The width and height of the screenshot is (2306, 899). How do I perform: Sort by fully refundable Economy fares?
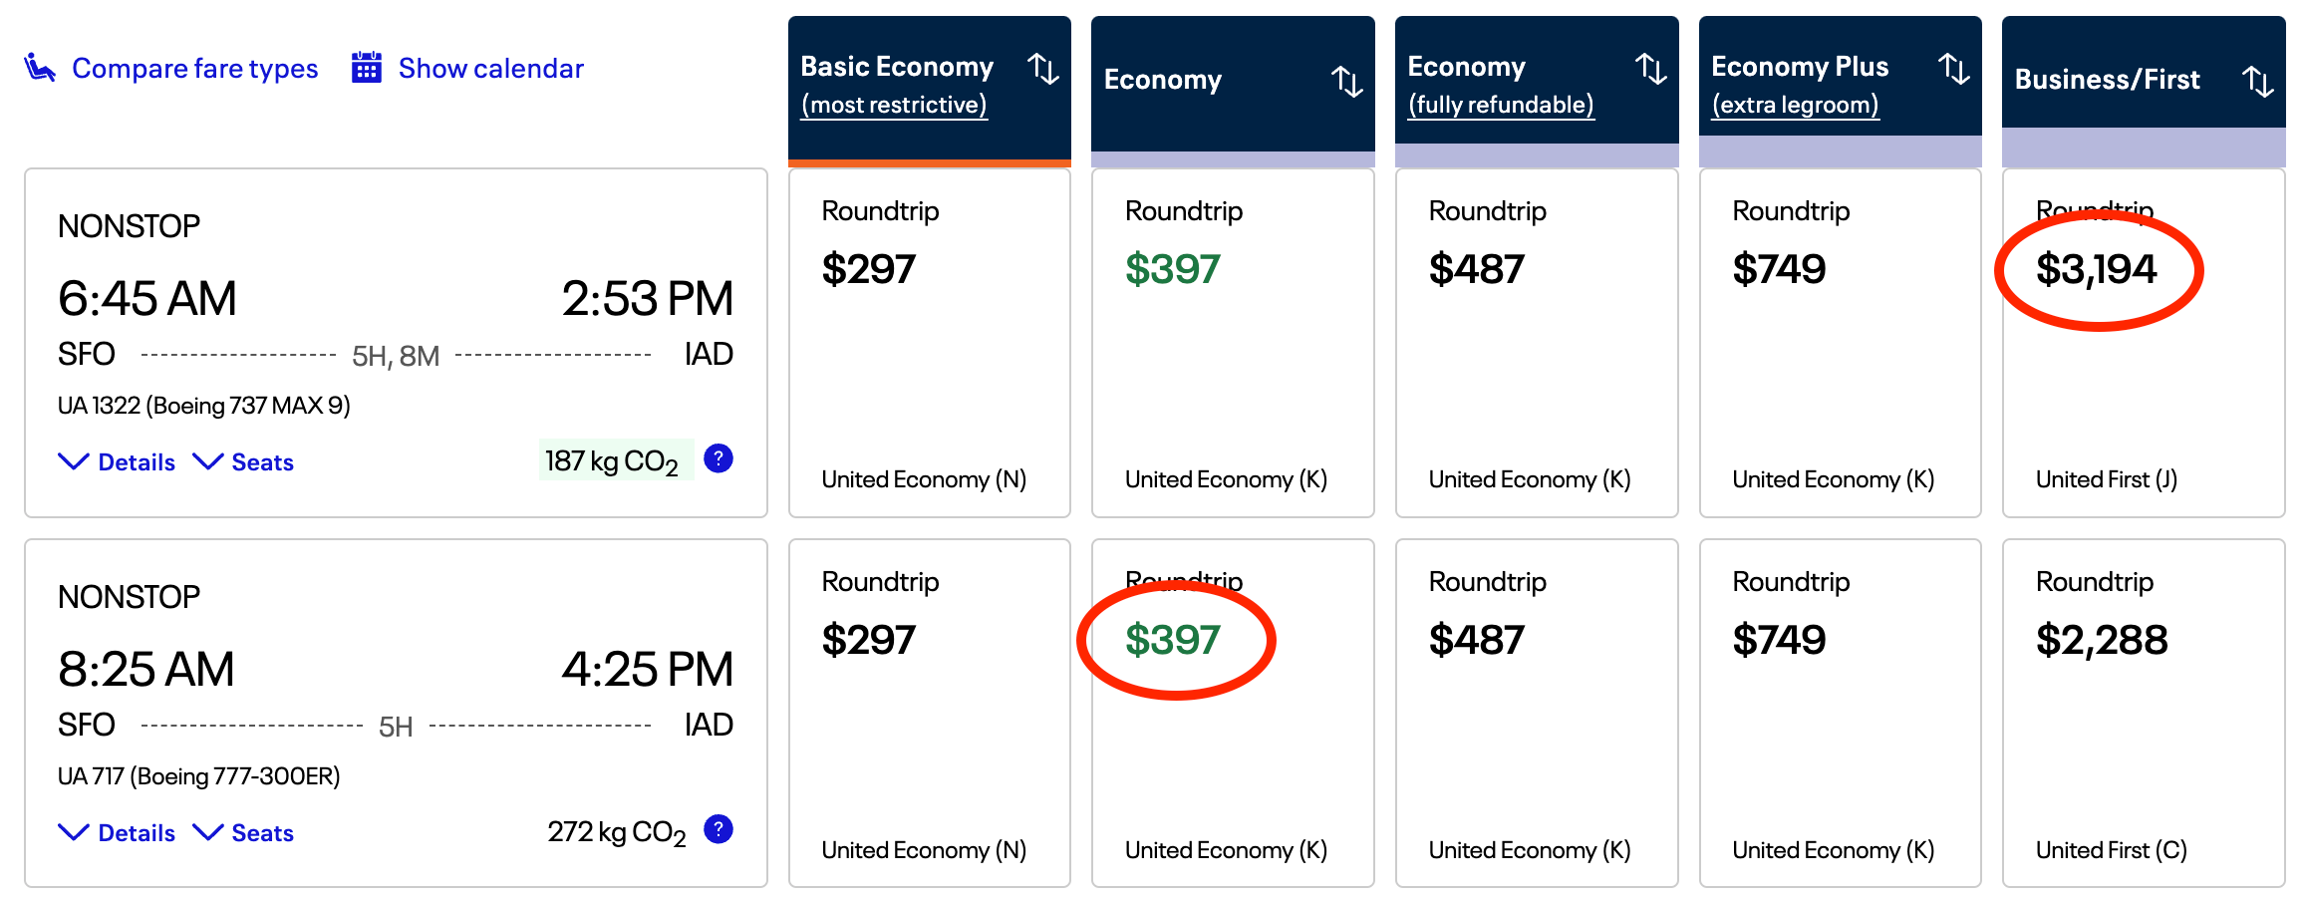pyautogui.click(x=1651, y=68)
